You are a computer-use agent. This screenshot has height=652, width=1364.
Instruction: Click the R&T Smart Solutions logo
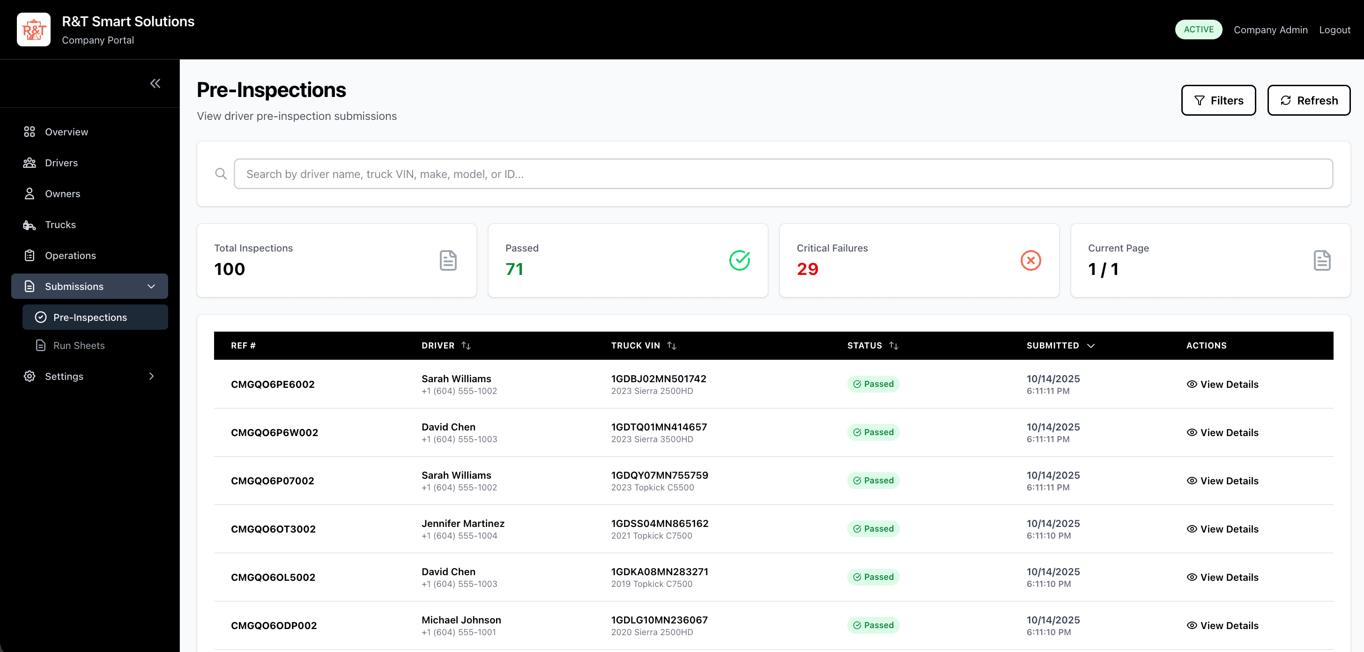pos(33,29)
